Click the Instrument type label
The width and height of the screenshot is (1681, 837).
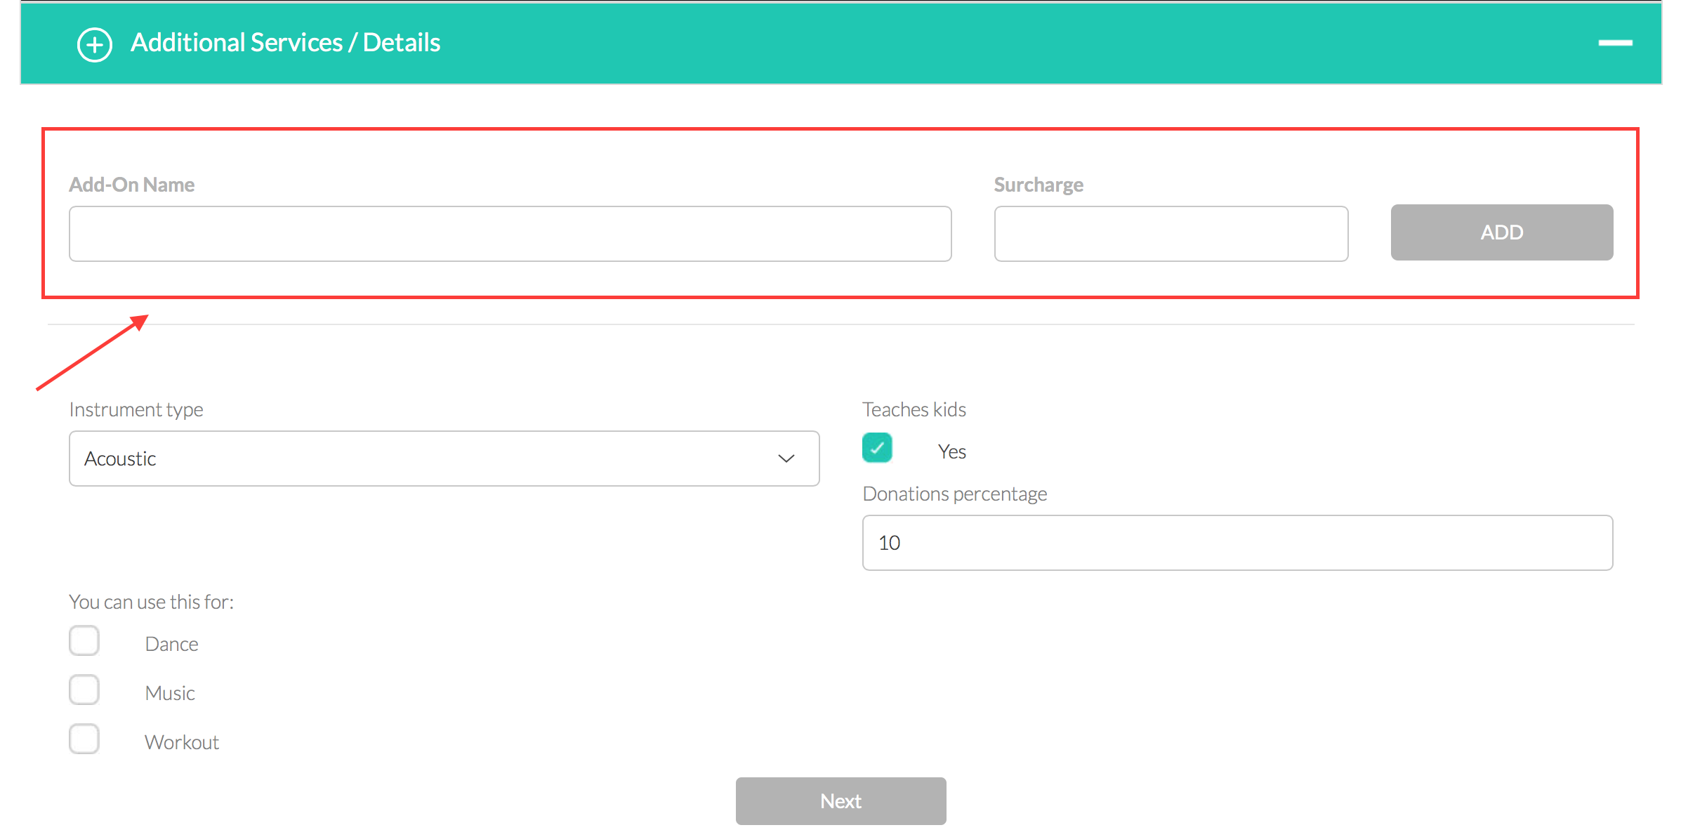(x=136, y=409)
